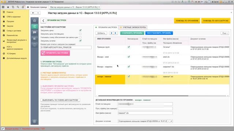Open Начальная страница tab
Screen dimensions: 234x131
point(37,7)
